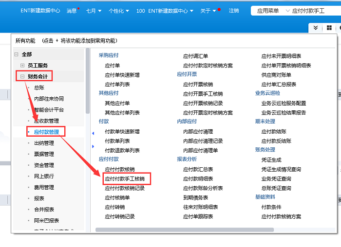Image resolution: width=341 pixels, height=247 pixels.
Task: Select 总账 in the module tree
Action: point(39,88)
